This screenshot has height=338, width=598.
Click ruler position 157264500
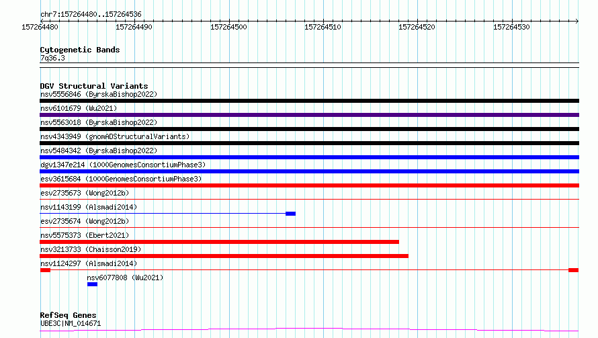point(228,27)
